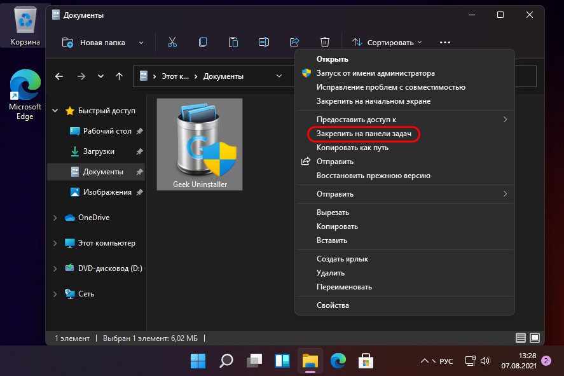Expand the DVD-дисковод (D:) tree node

(x=55, y=268)
